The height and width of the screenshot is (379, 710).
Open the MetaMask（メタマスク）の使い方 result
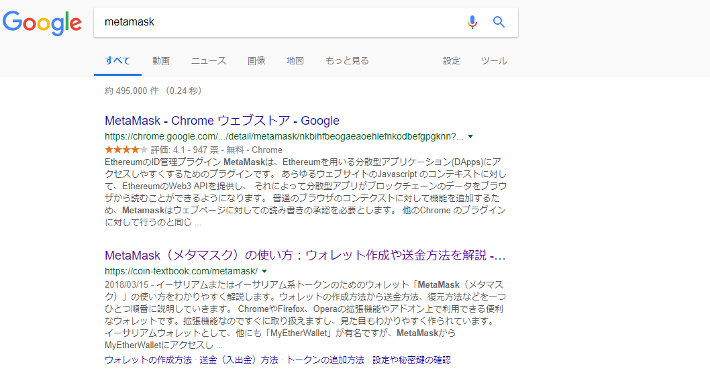coord(305,256)
